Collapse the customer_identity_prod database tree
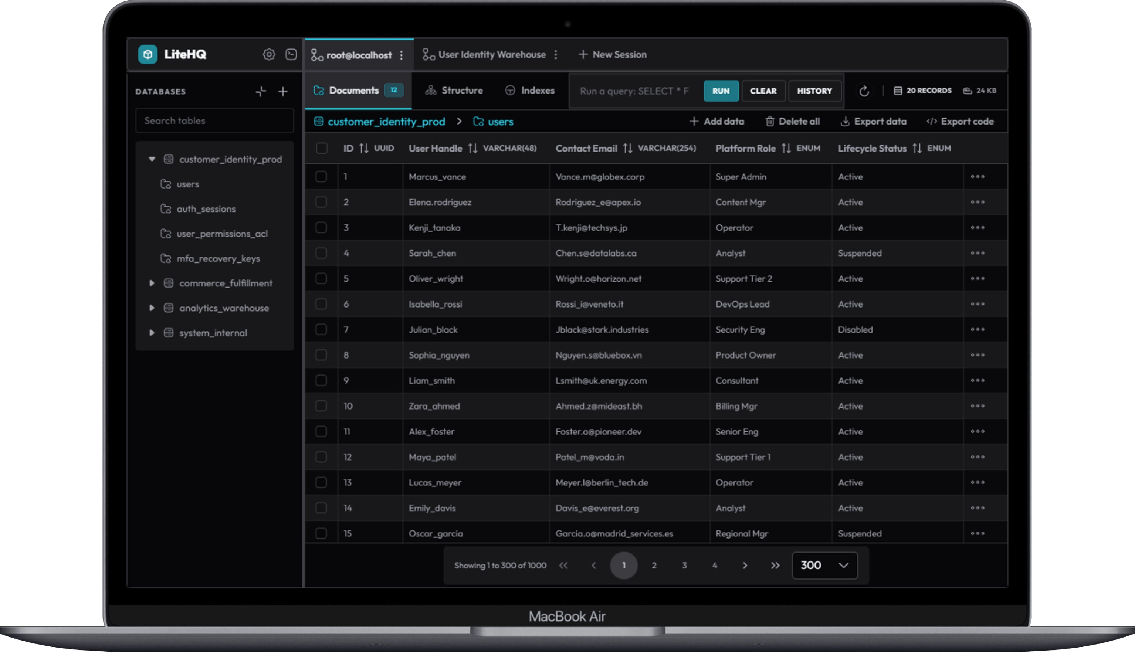The width and height of the screenshot is (1135, 652). 152,159
